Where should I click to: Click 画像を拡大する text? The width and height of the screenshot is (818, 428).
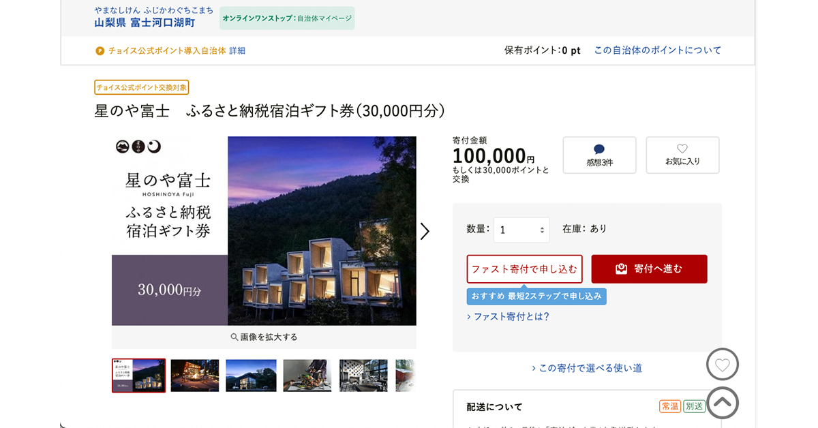(x=269, y=337)
